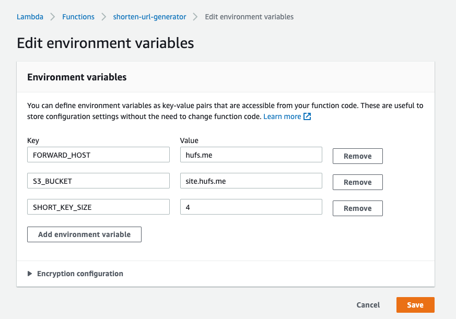The height and width of the screenshot is (319, 456).
Task: Focus the SHORT_KEY_SIZE key field
Action: [x=98, y=207]
